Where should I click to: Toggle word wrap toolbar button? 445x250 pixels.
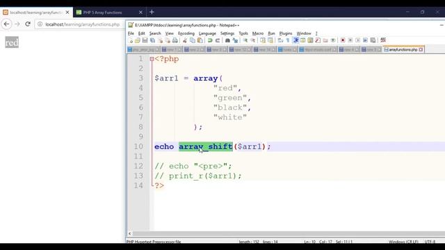point(280,40)
